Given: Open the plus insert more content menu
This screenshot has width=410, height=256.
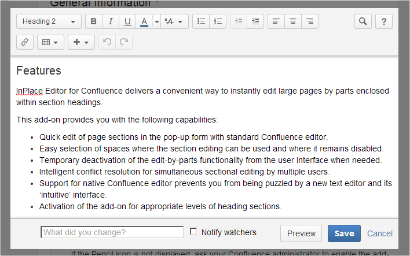Looking at the screenshot, I should [81, 42].
